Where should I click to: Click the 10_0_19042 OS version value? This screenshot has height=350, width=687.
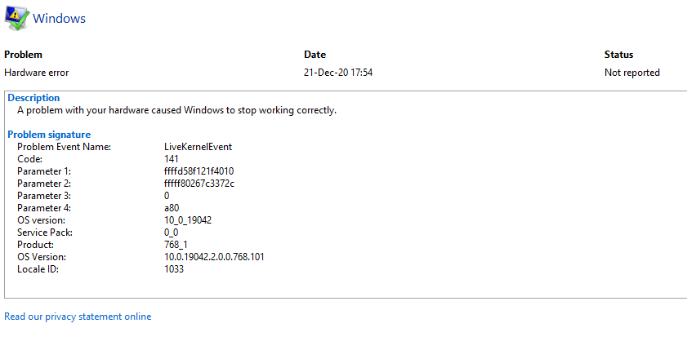[x=188, y=220]
